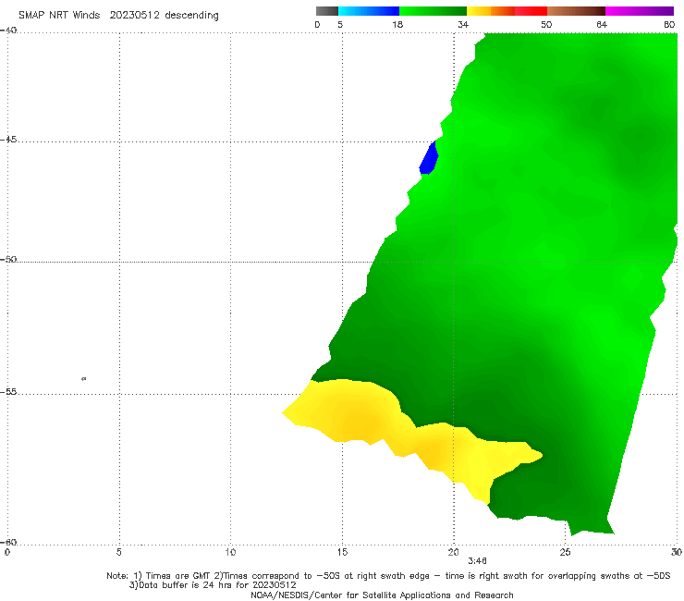The image size is (684, 601).
Task: Click the yellow-orange segment of the color bar
Action: tap(490, 11)
